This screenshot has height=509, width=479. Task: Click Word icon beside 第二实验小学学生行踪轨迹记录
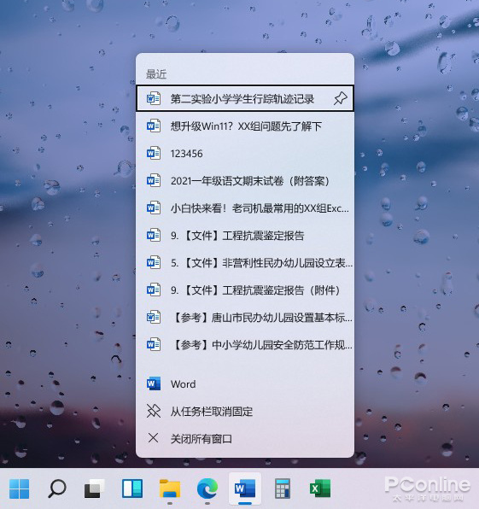(x=154, y=98)
